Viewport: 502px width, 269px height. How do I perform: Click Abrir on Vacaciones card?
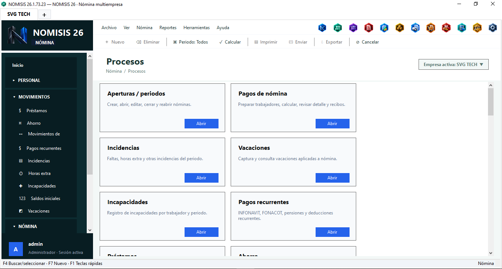[x=332, y=178]
